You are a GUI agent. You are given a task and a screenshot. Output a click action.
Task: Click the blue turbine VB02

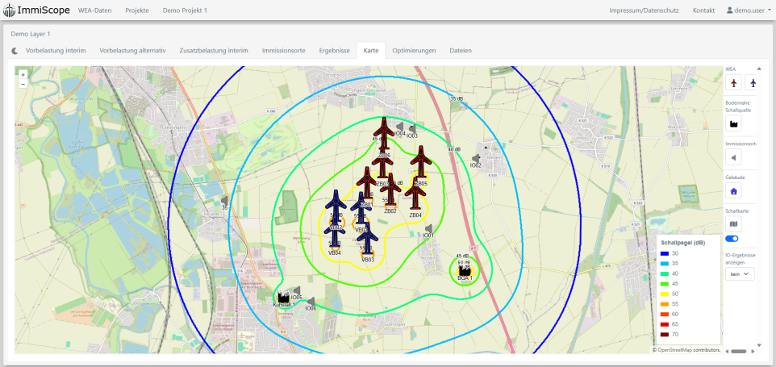pyautogui.click(x=336, y=206)
